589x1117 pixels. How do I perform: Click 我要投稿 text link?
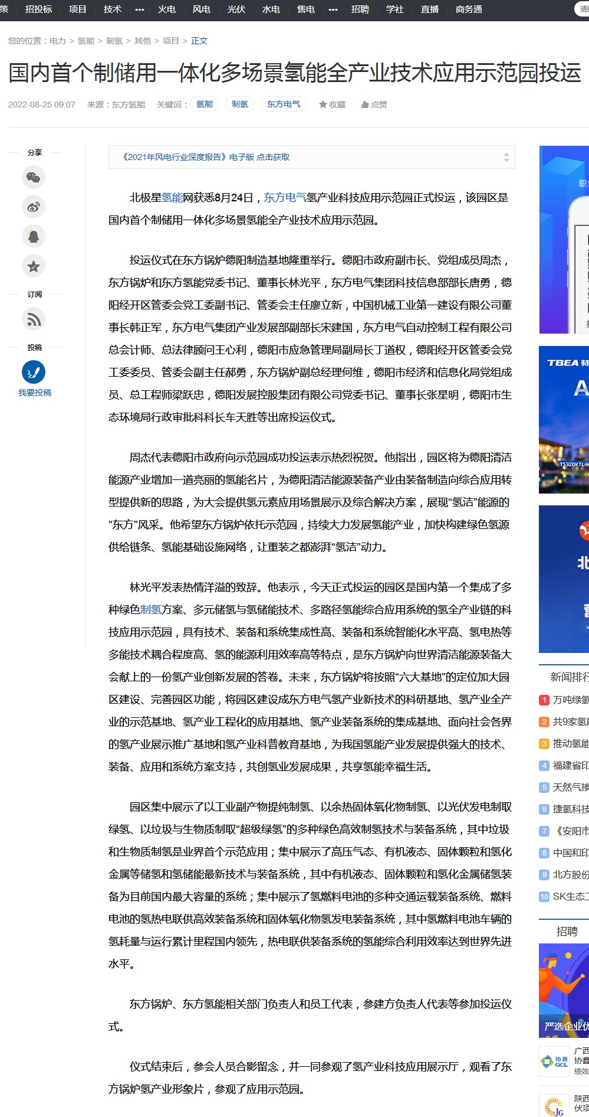tap(35, 393)
